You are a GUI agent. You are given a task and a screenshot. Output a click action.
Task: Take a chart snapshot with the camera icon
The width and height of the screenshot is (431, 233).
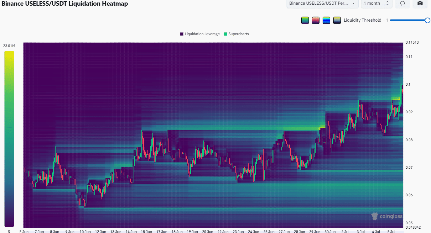pos(420,3)
